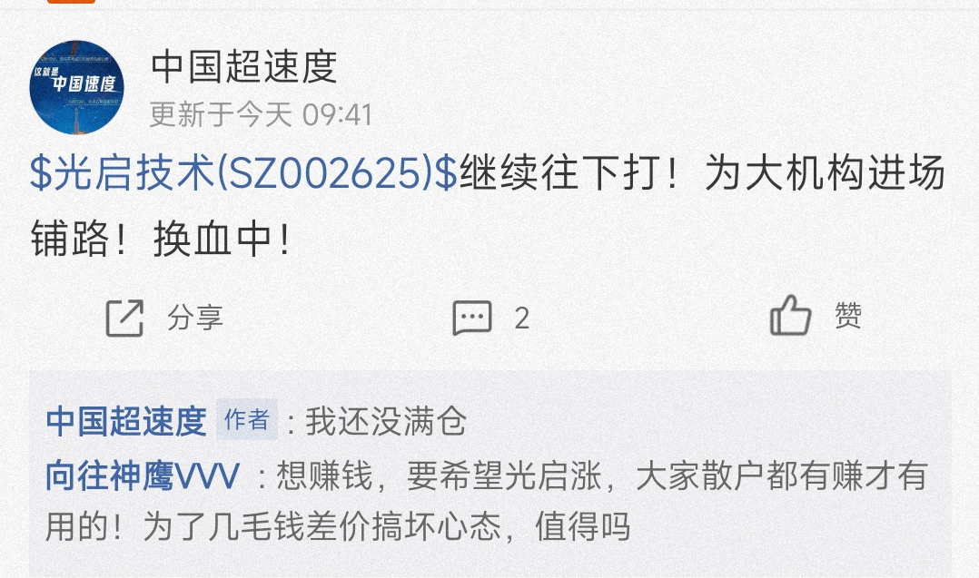Tap the 分享 text label
Viewport: 979px width, 578px height.
(194, 318)
